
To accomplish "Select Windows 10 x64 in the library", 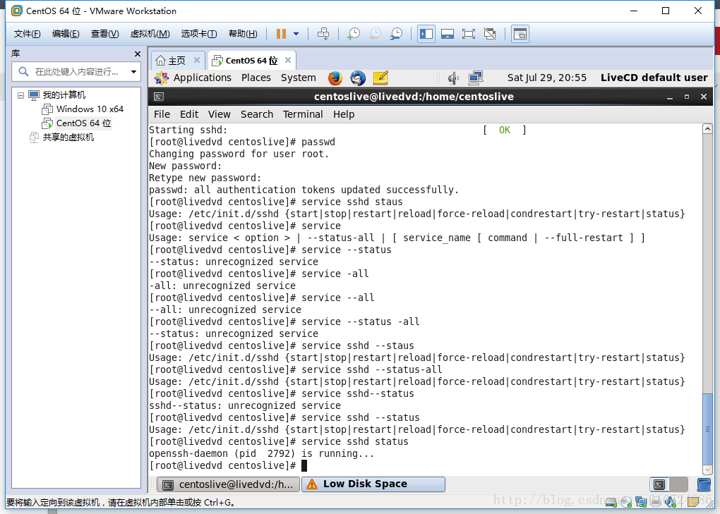I will (90, 109).
